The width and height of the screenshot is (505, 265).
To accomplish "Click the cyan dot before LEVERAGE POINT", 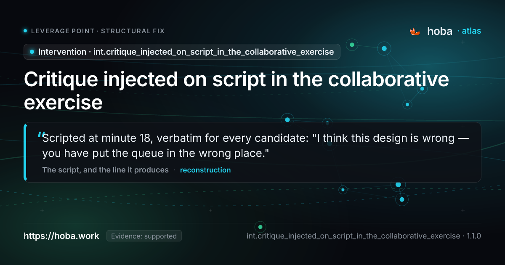I will tap(25, 31).
